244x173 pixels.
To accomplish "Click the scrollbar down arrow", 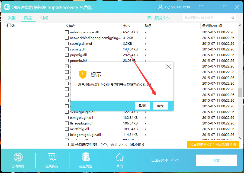I will click(x=240, y=138).
